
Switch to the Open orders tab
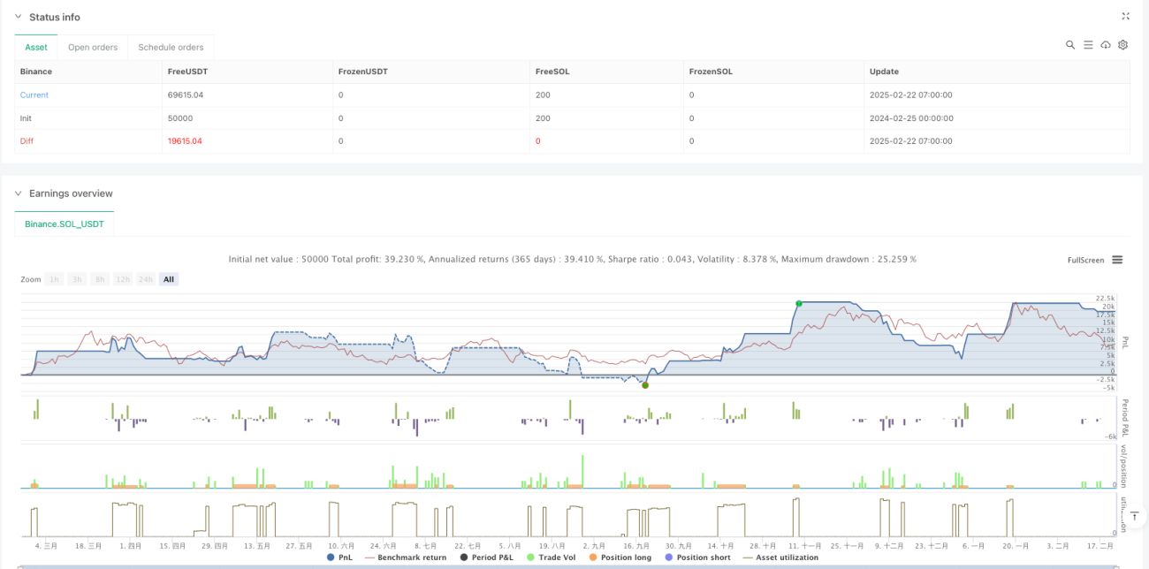click(92, 47)
